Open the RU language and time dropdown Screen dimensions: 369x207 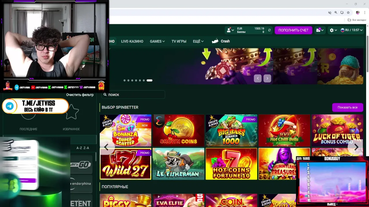pyautogui.click(x=351, y=30)
